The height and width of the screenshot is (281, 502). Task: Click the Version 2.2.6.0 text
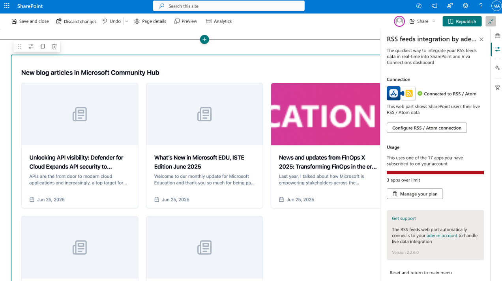(x=405, y=252)
